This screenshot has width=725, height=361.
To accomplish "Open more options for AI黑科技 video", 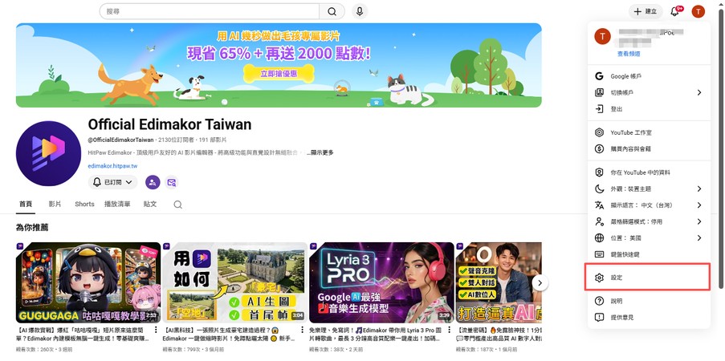I will (303, 330).
